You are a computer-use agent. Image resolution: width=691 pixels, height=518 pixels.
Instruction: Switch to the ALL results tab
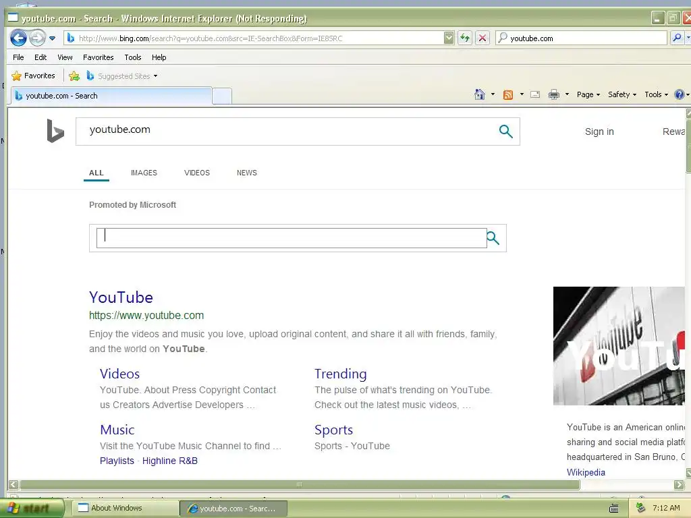pos(96,173)
